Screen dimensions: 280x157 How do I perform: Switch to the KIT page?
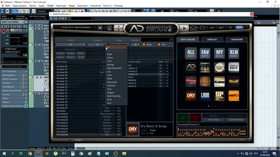tap(212, 27)
